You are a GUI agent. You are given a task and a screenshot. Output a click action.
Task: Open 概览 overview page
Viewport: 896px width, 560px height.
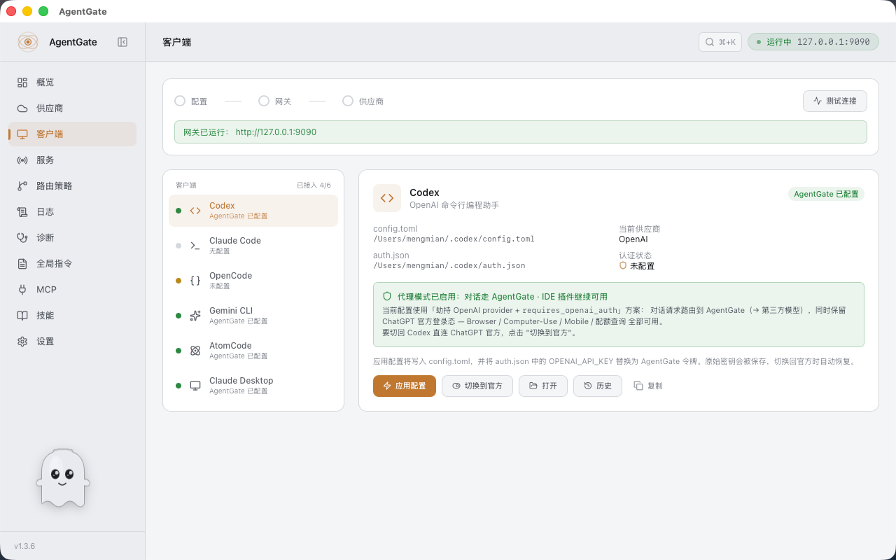tap(72, 83)
